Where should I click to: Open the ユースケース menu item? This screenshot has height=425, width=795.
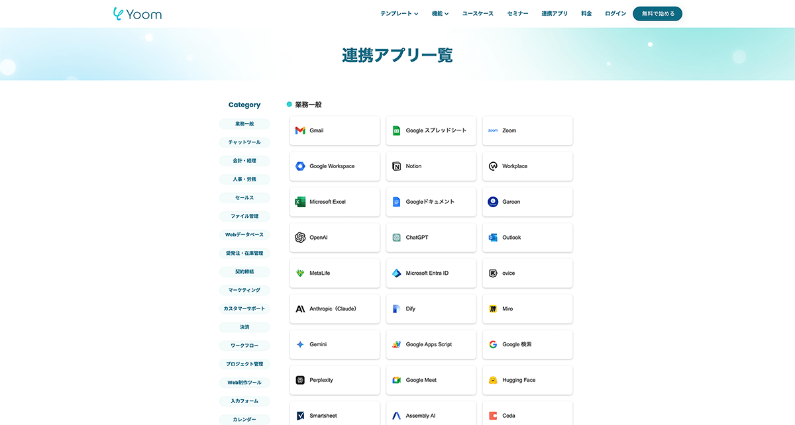coord(477,13)
